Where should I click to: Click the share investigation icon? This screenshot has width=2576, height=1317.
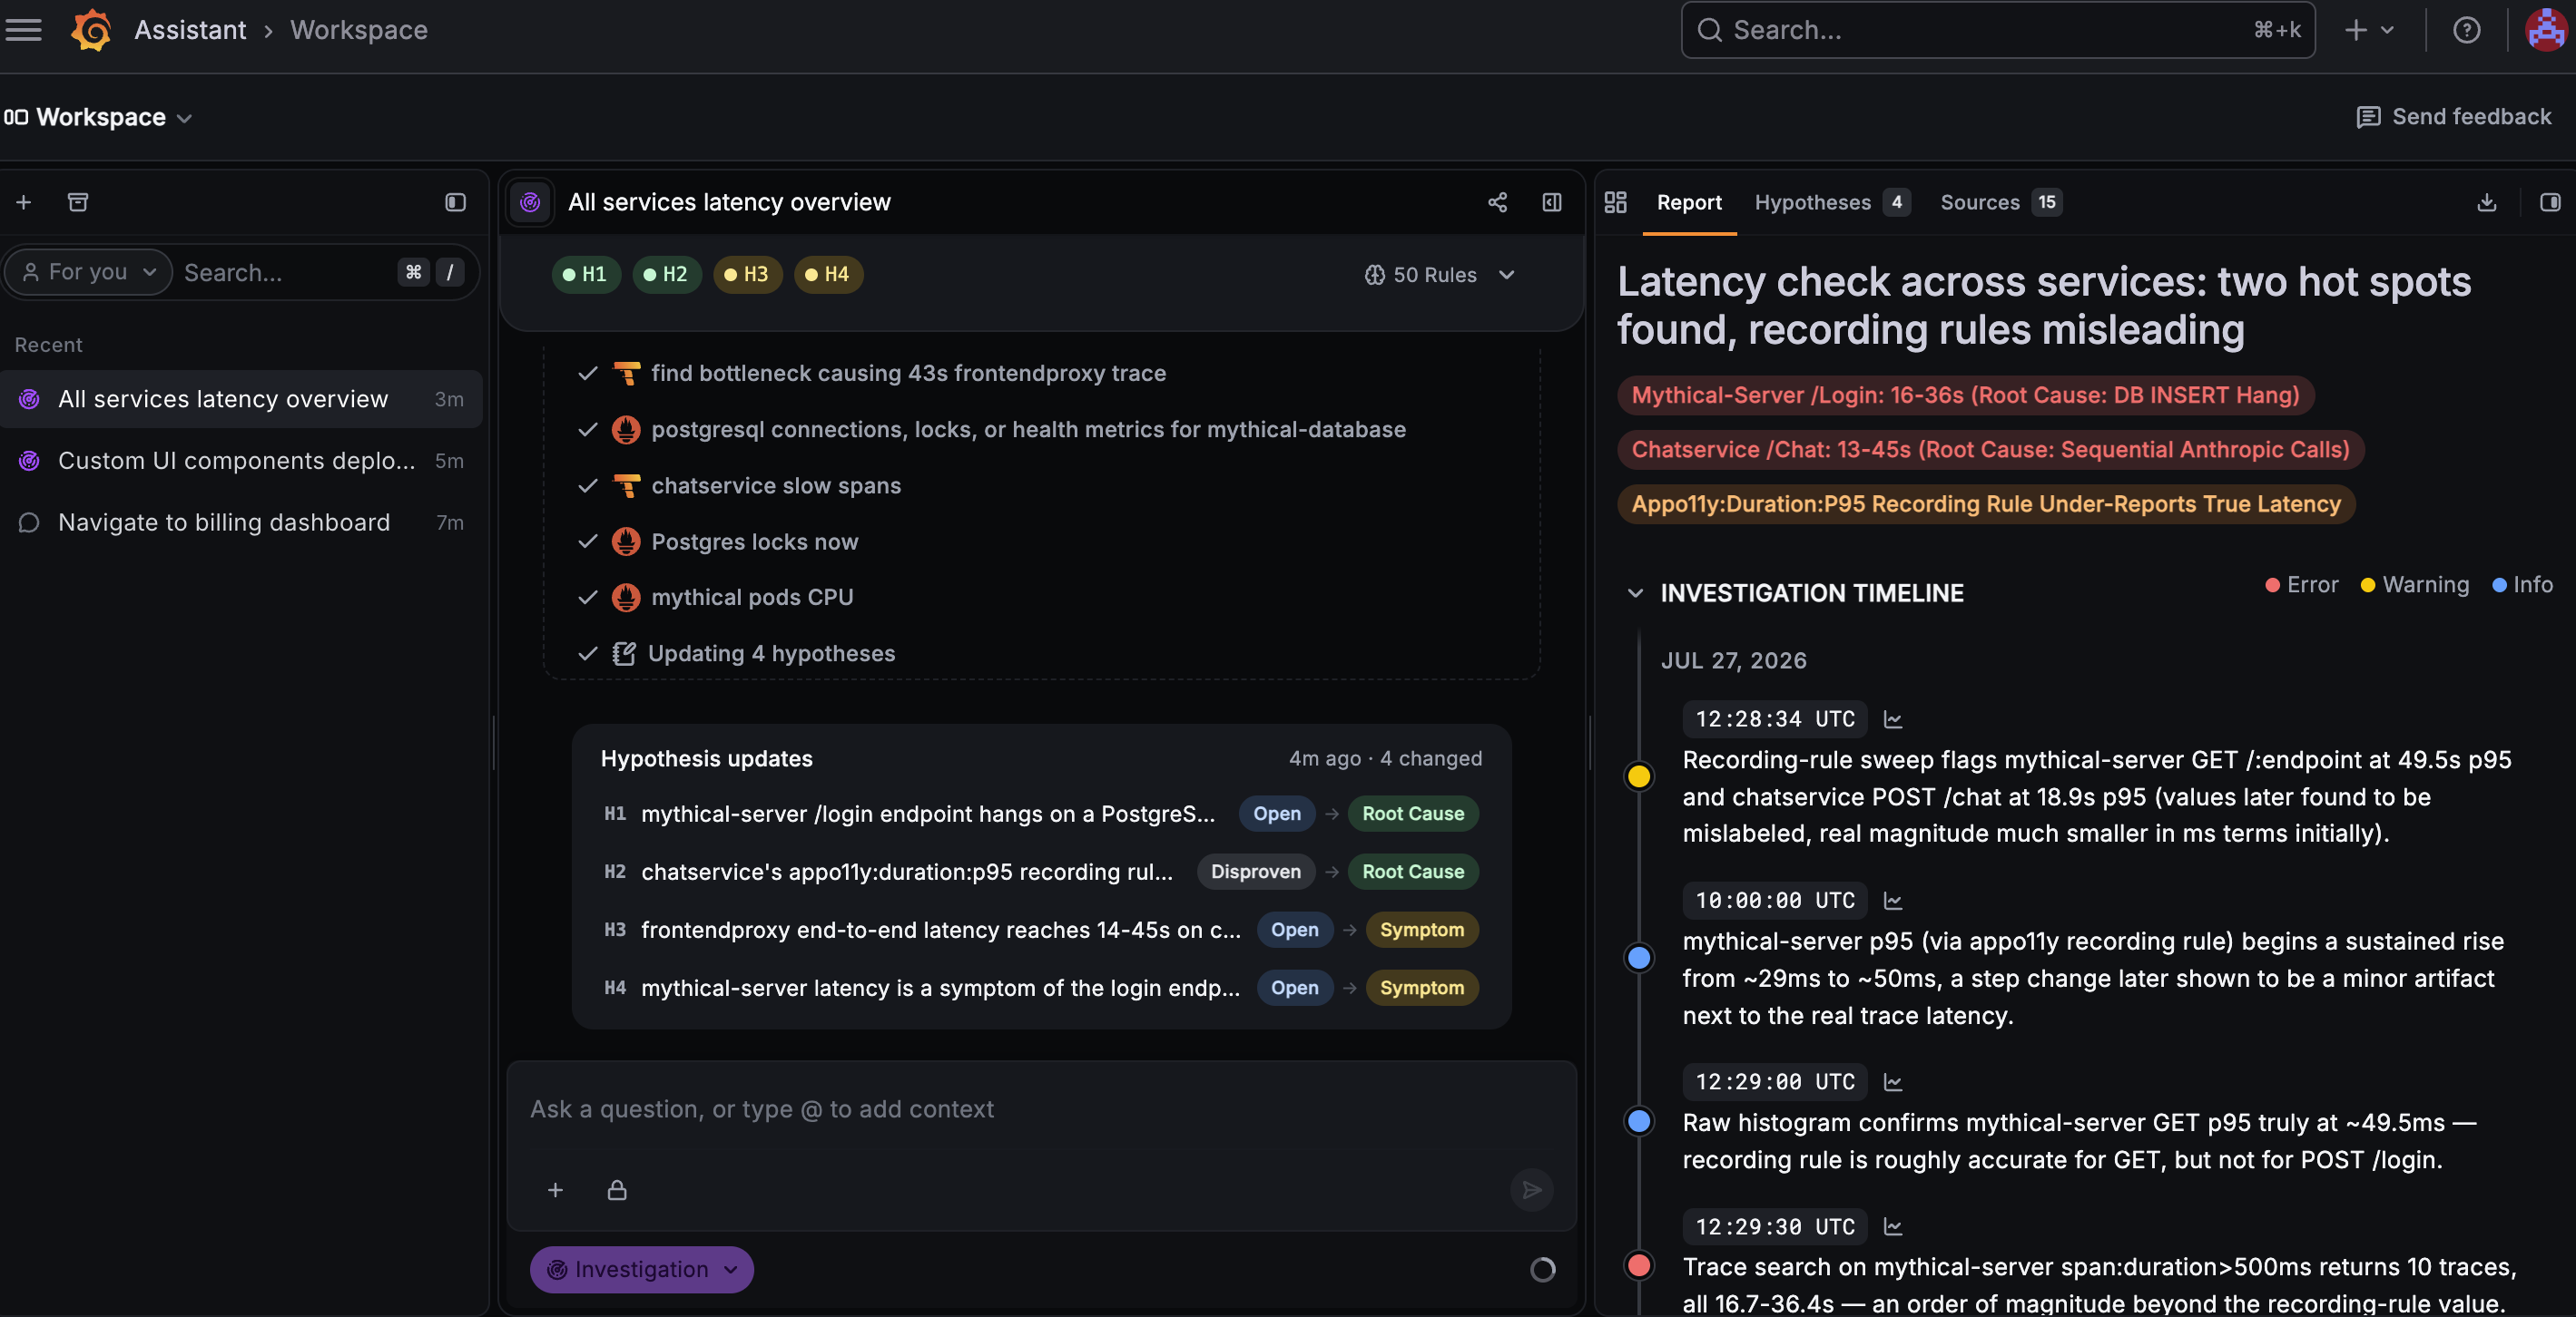[x=1497, y=203]
